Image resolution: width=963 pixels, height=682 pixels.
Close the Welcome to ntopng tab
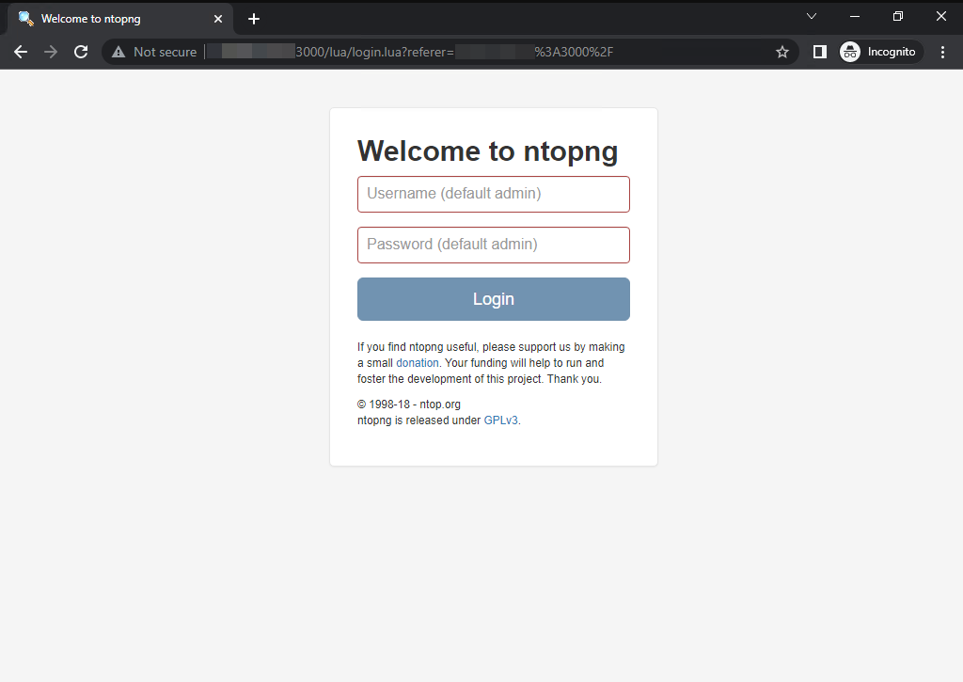pos(218,18)
